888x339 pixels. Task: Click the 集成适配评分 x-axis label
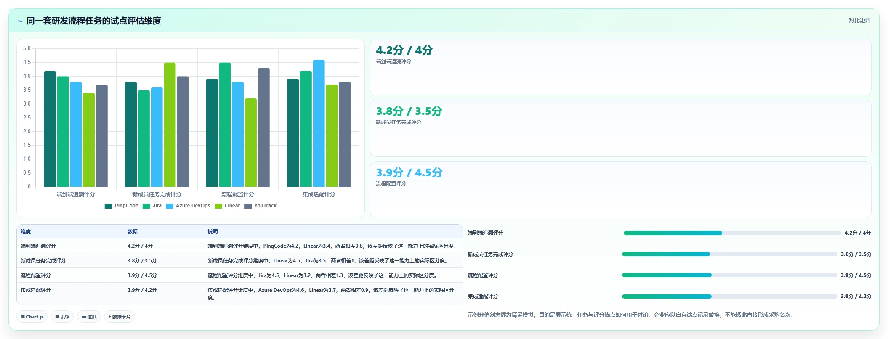pyautogui.click(x=319, y=194)
